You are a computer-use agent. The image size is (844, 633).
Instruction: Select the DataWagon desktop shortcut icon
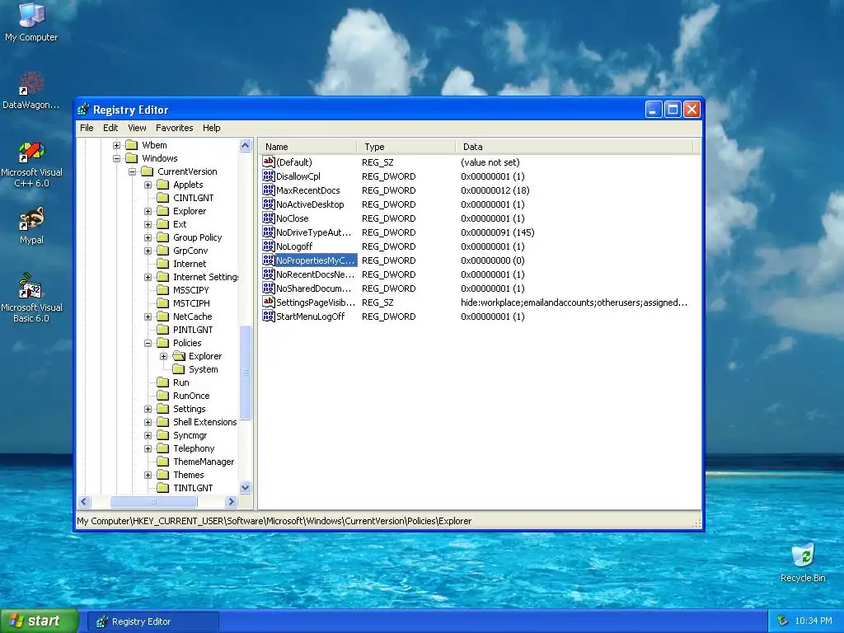coord(31,83)
